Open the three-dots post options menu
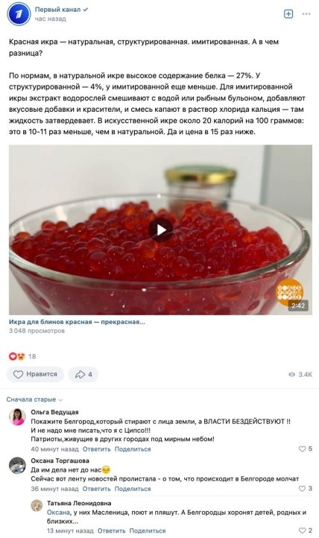The image size is (319, 538). tap(306, 13)
